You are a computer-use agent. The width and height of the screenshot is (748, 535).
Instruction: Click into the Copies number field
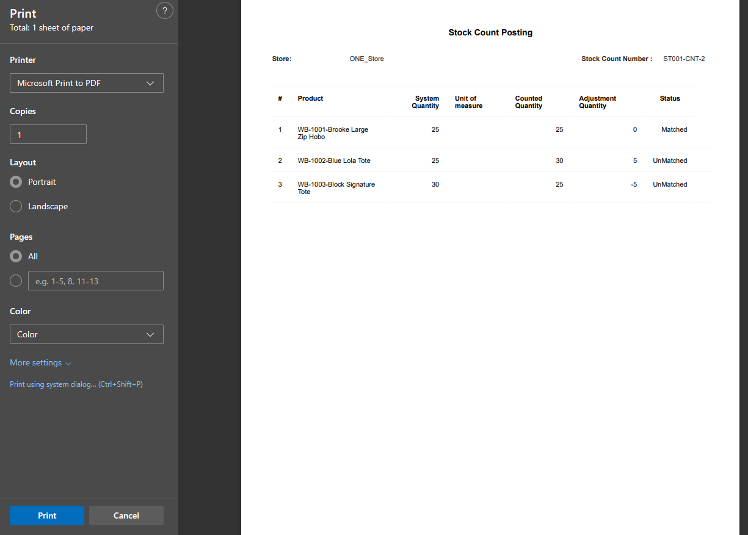(48, 134)
